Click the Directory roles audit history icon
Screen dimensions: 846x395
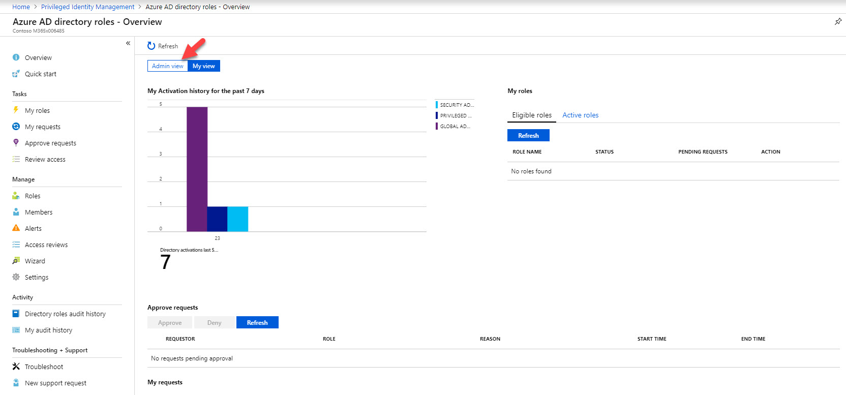pyautogui.click(x=16, y=314)
